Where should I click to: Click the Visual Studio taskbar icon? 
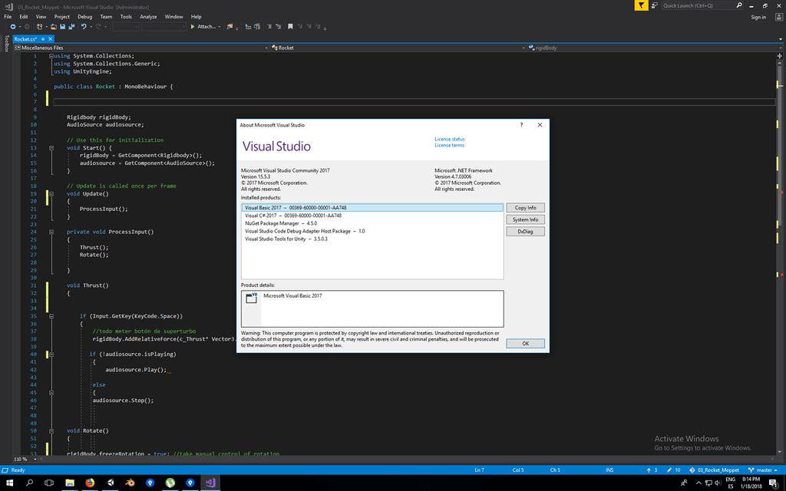tap(209, 483)
